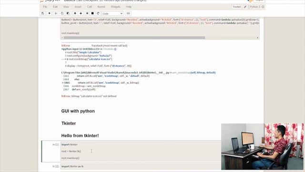This screenshot has width=305, height=172.
Task: Click the 'GUI with python' heading
Action: coord(78,111)
